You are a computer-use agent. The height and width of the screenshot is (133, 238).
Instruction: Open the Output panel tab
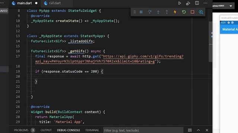coord(46,130)
